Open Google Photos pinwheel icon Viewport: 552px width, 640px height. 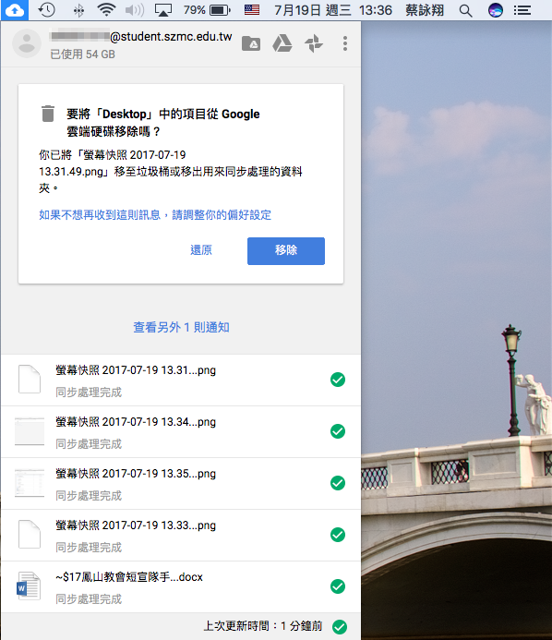pos(314,43)
